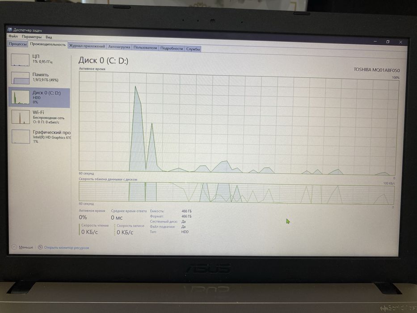Click the Диск 0 mini graph thumbnail
417x313 pixels.
(21, 97)
